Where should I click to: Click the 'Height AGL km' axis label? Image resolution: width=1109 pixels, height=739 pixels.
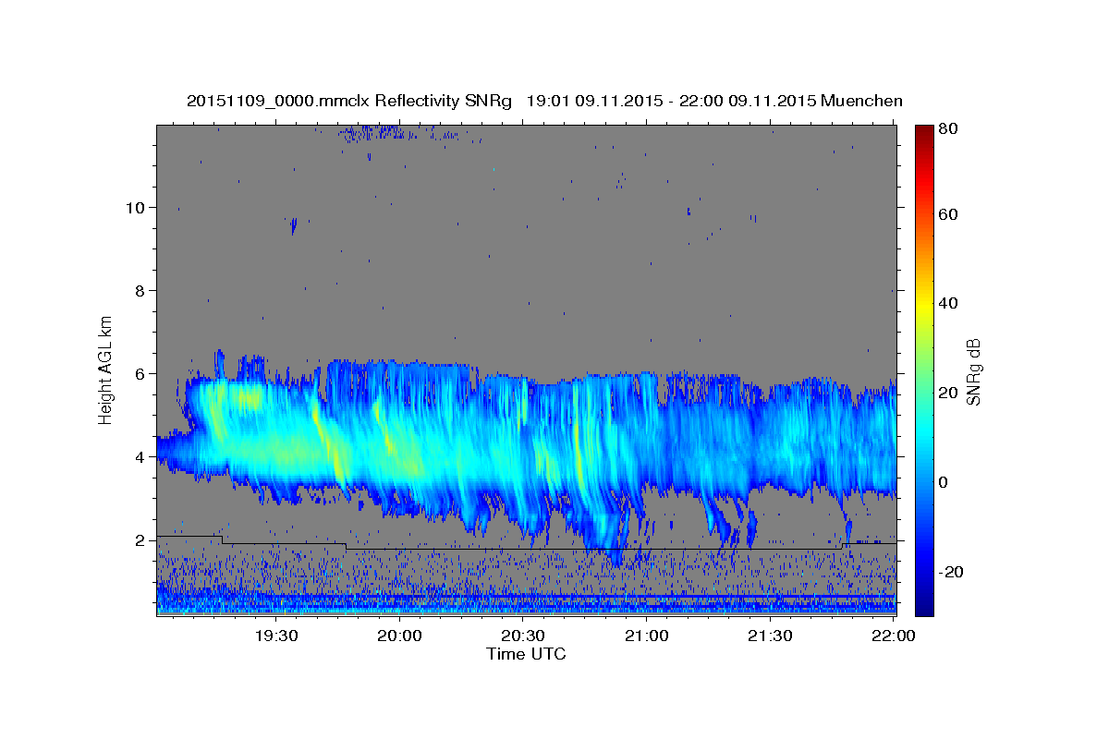(x=105, y=369)
